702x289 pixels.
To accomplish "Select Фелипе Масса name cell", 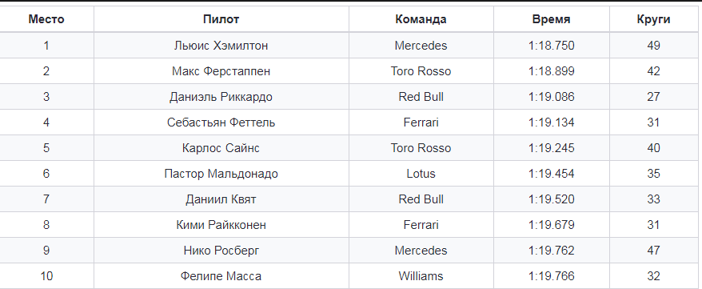I will pyautogui.click(x=221, y=276).
